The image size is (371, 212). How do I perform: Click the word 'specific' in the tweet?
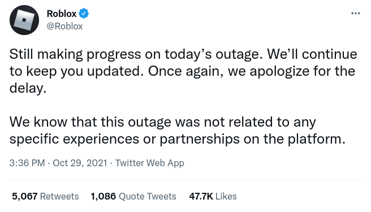click(34, 139)
